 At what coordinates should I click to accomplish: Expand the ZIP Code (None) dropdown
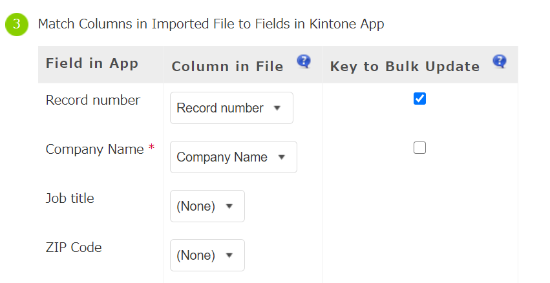[x=207, y=255]
